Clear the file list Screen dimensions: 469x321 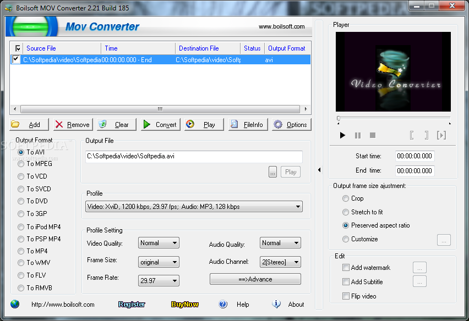[x=117, y=125]
